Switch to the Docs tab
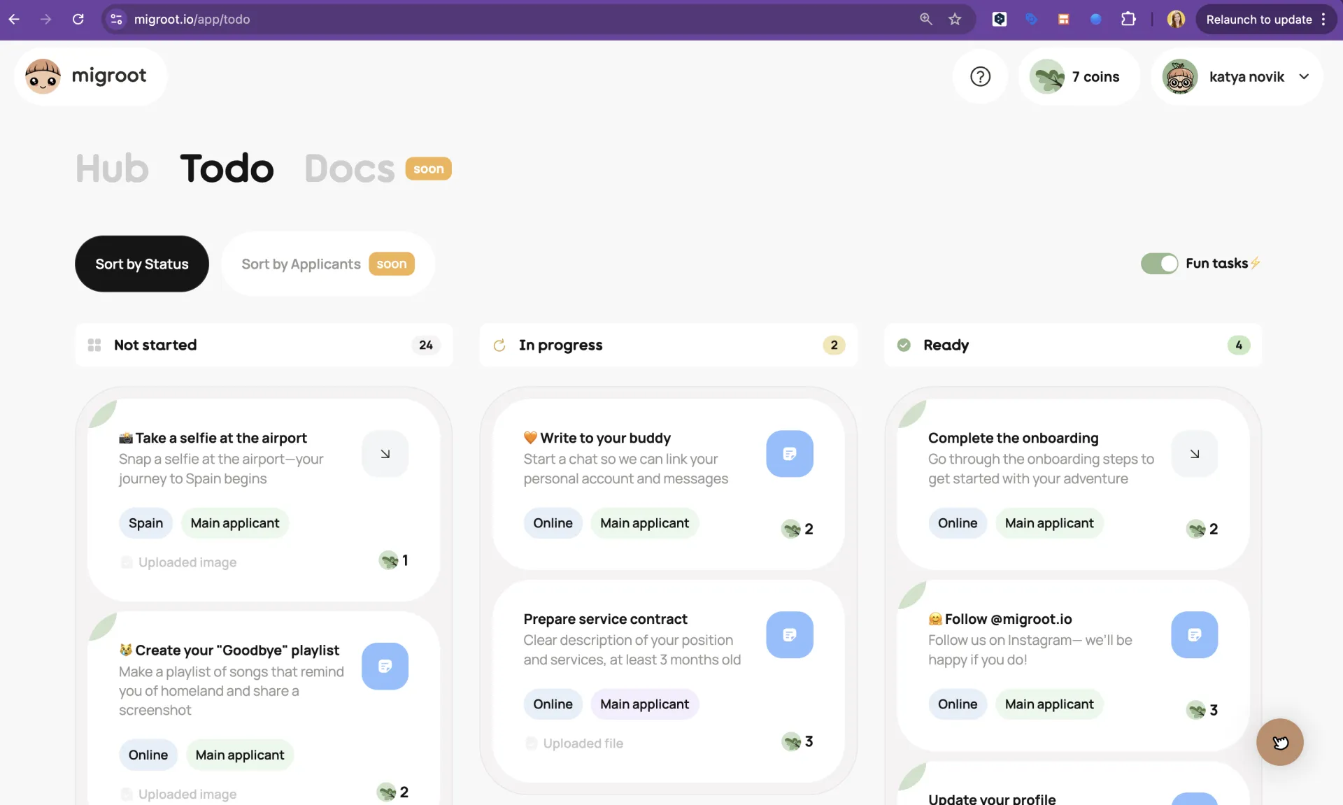Screen dimensions: 1343x805 pos(349,169)
